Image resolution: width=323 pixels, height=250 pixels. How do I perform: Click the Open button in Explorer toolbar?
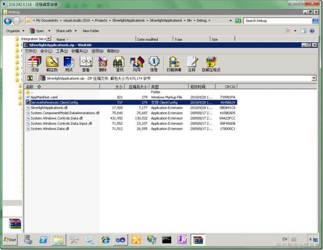pyautogui.click(x=37, y=31)
